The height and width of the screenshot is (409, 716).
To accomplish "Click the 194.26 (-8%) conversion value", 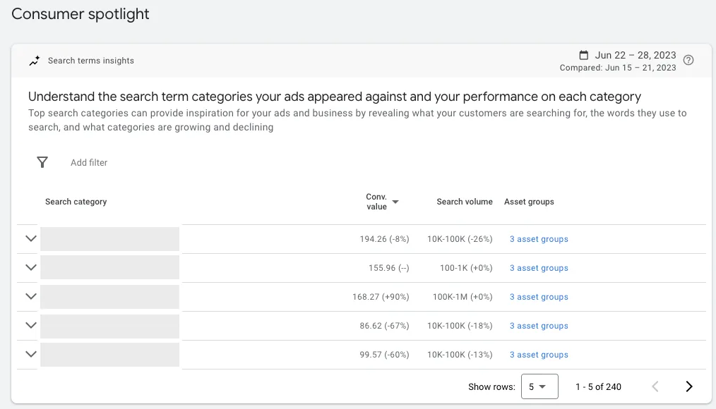I will (x=385, y=239).
